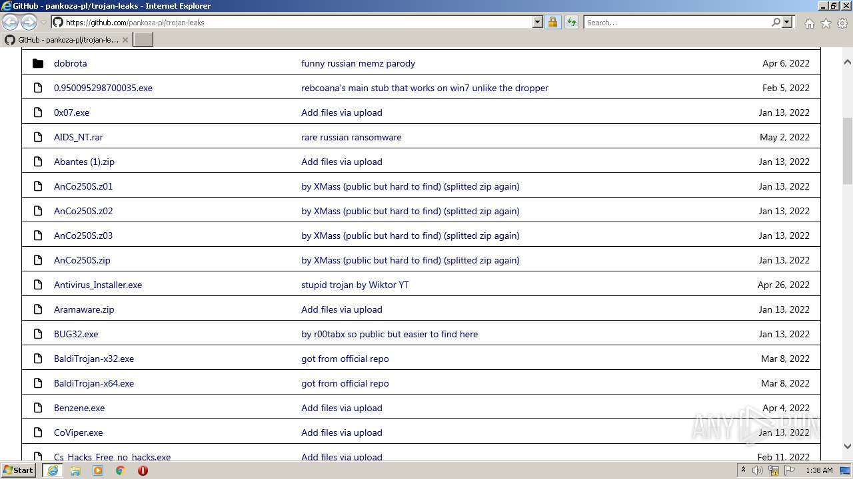853x479 pixels.
Task: Open a new blank tab
Action: click(143, 40)
